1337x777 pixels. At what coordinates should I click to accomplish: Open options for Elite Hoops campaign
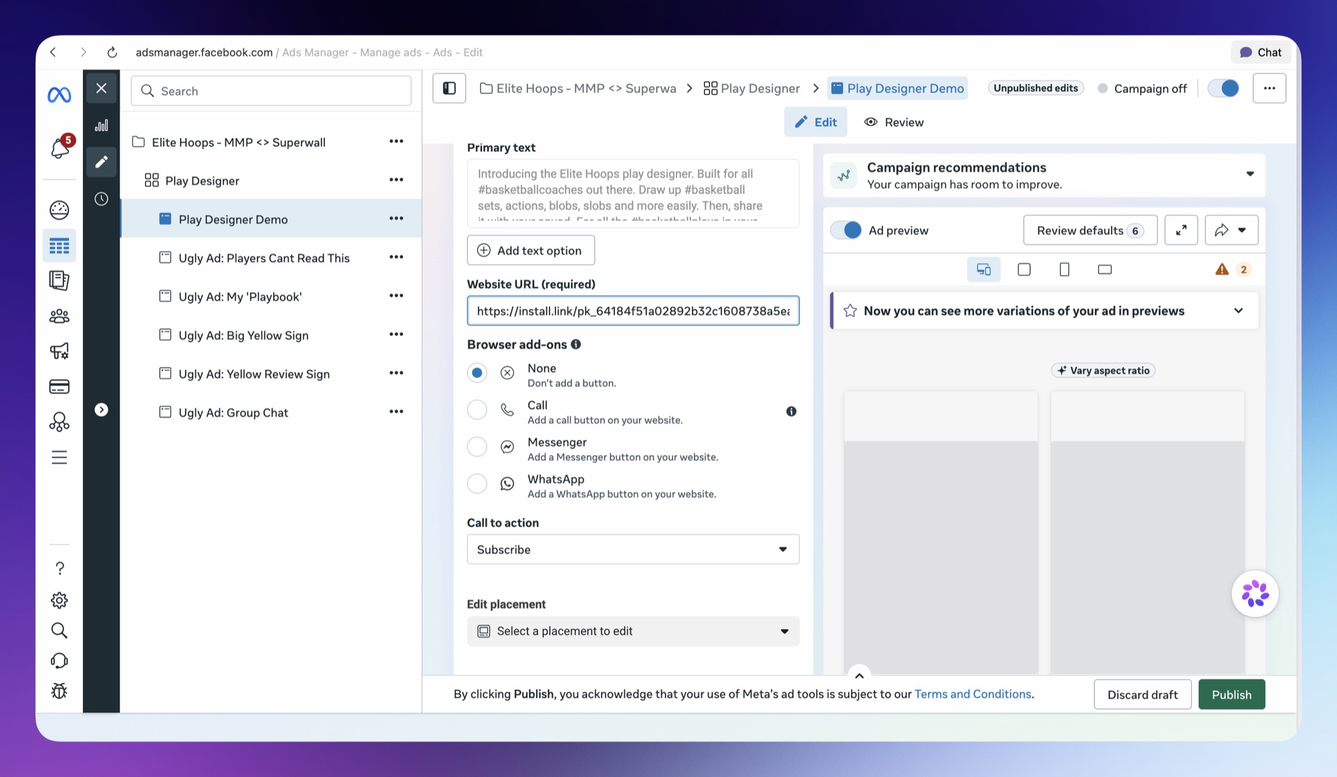[396, 142]
